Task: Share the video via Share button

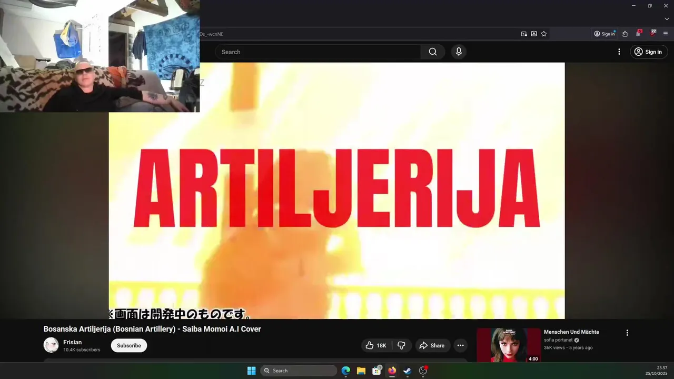Action: tap(432, 345)
